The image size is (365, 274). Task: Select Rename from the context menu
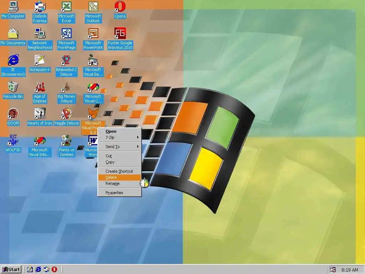tap(119, 184)
